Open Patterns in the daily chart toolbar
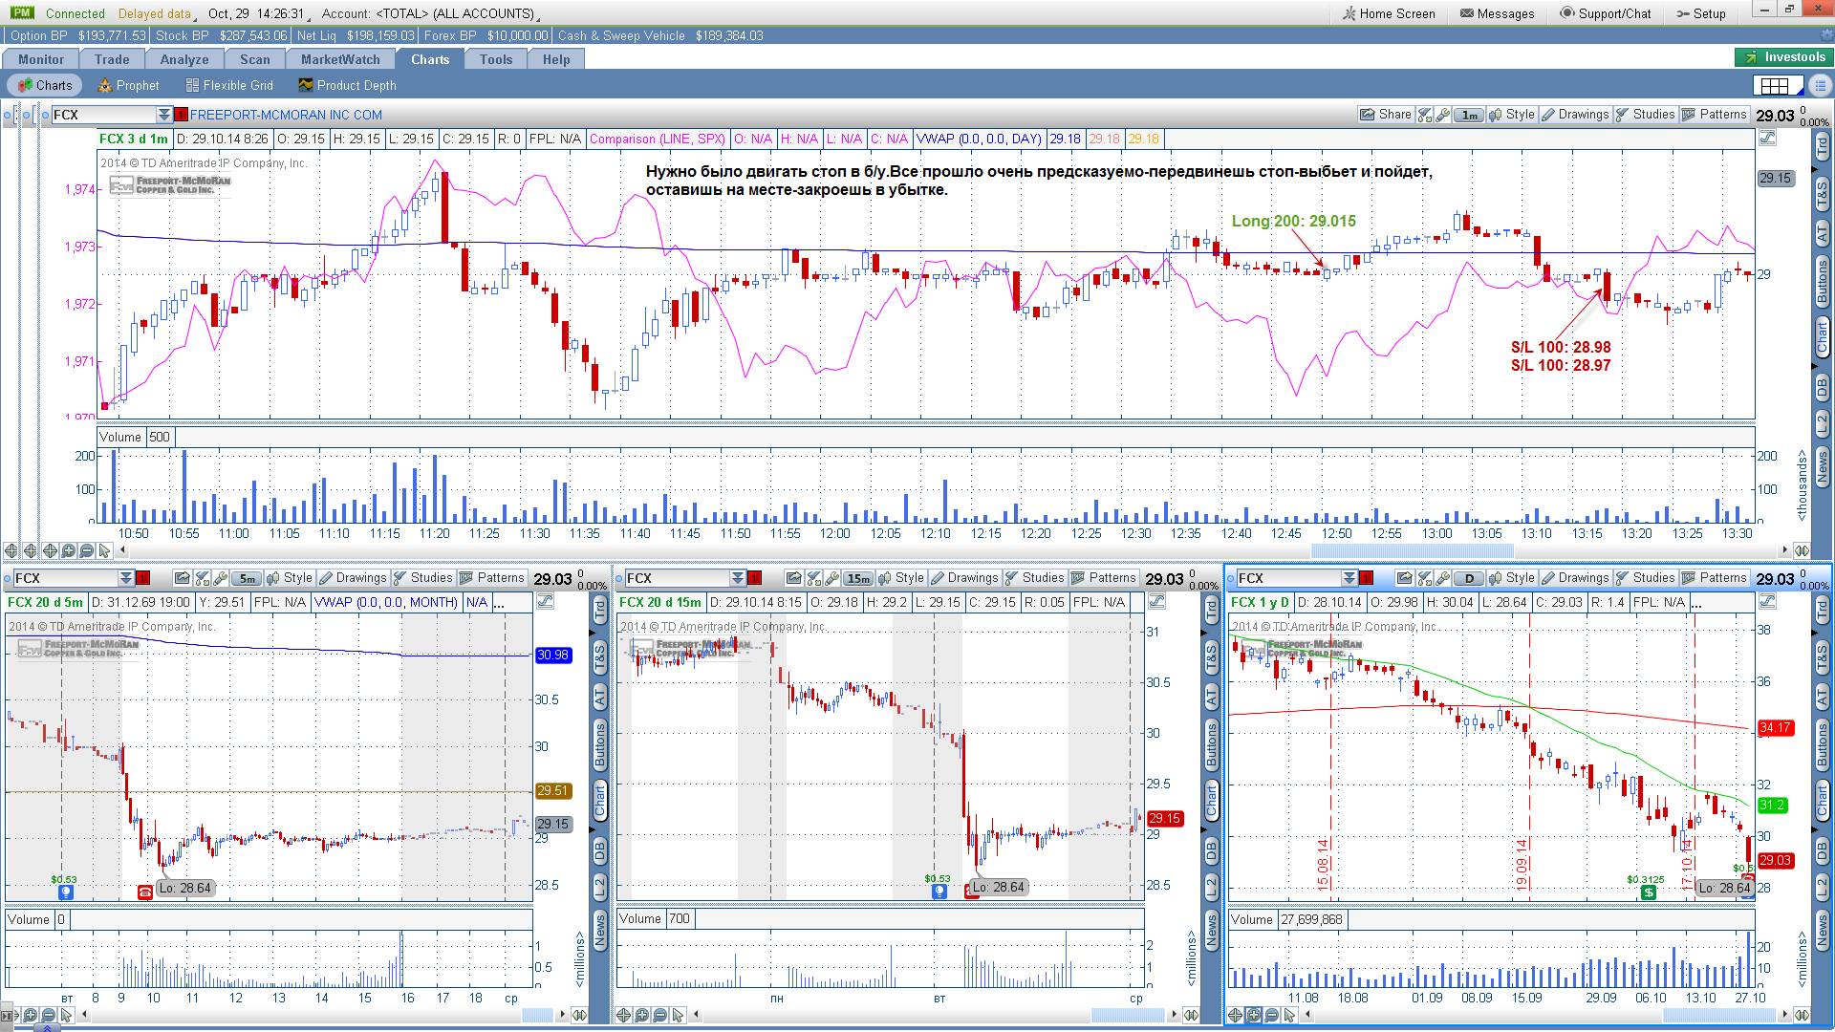Screen dimensions: 1835x1032 (x=1715, y=578)
